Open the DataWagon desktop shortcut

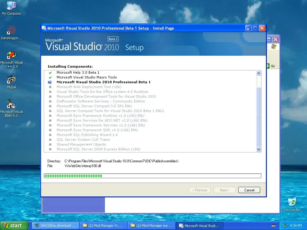pyautogui.click(x=11, y=33)
